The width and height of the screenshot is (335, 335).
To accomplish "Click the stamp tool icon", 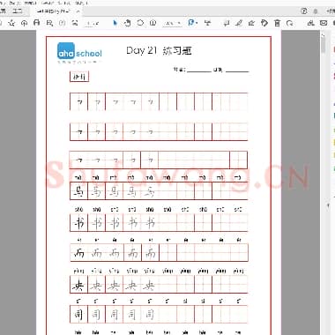I will coord(264,23).
